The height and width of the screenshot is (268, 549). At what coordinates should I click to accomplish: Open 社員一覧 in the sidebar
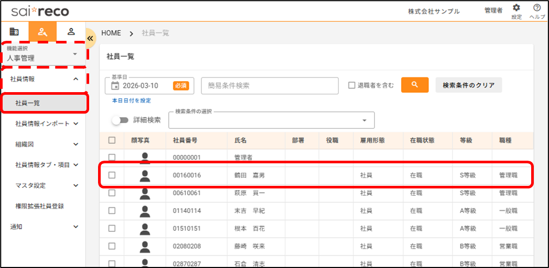pos(44,103)
